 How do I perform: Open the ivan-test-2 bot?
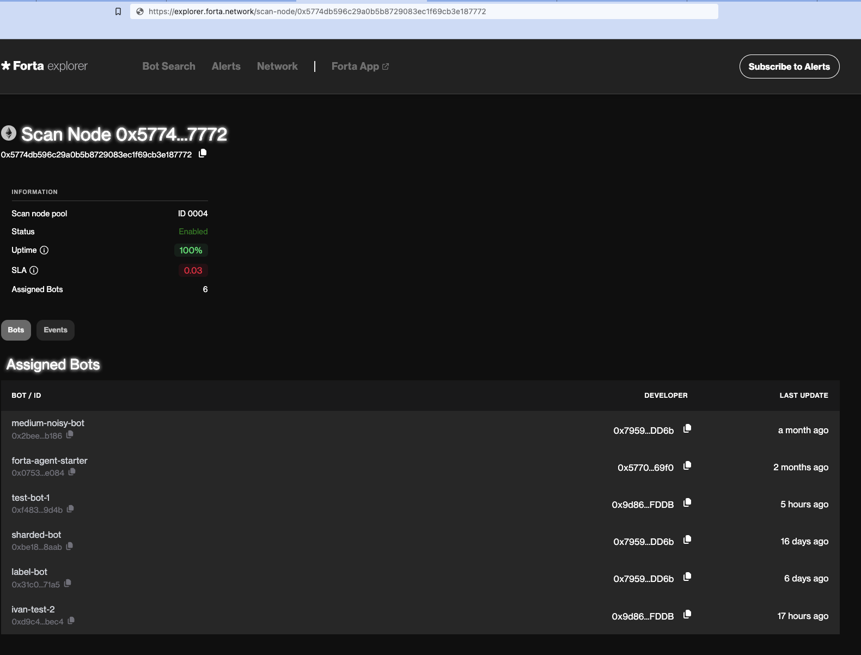coord(33,609)
